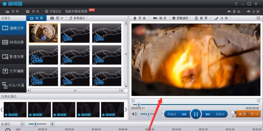Open 转场效果 in the sidebar

click(13, 42)
